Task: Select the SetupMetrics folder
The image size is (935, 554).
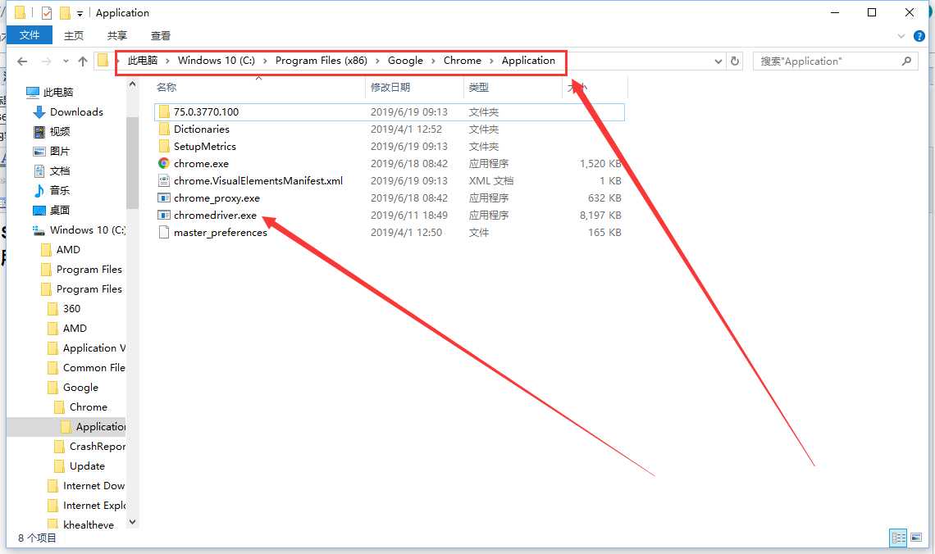Action: tap(204, 147)
